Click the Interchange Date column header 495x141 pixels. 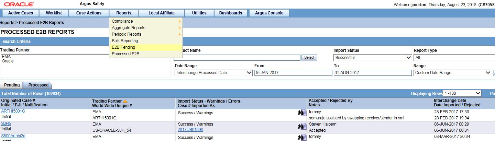coord(450,101)
